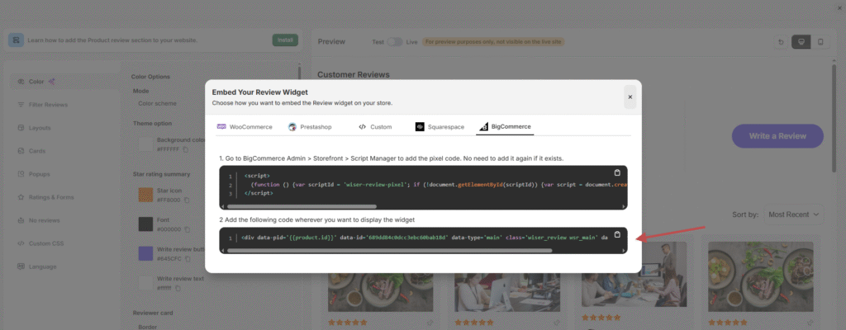Click the BigCommerce tab
Screen dimensions: 846x330
(x=505, y=127)
